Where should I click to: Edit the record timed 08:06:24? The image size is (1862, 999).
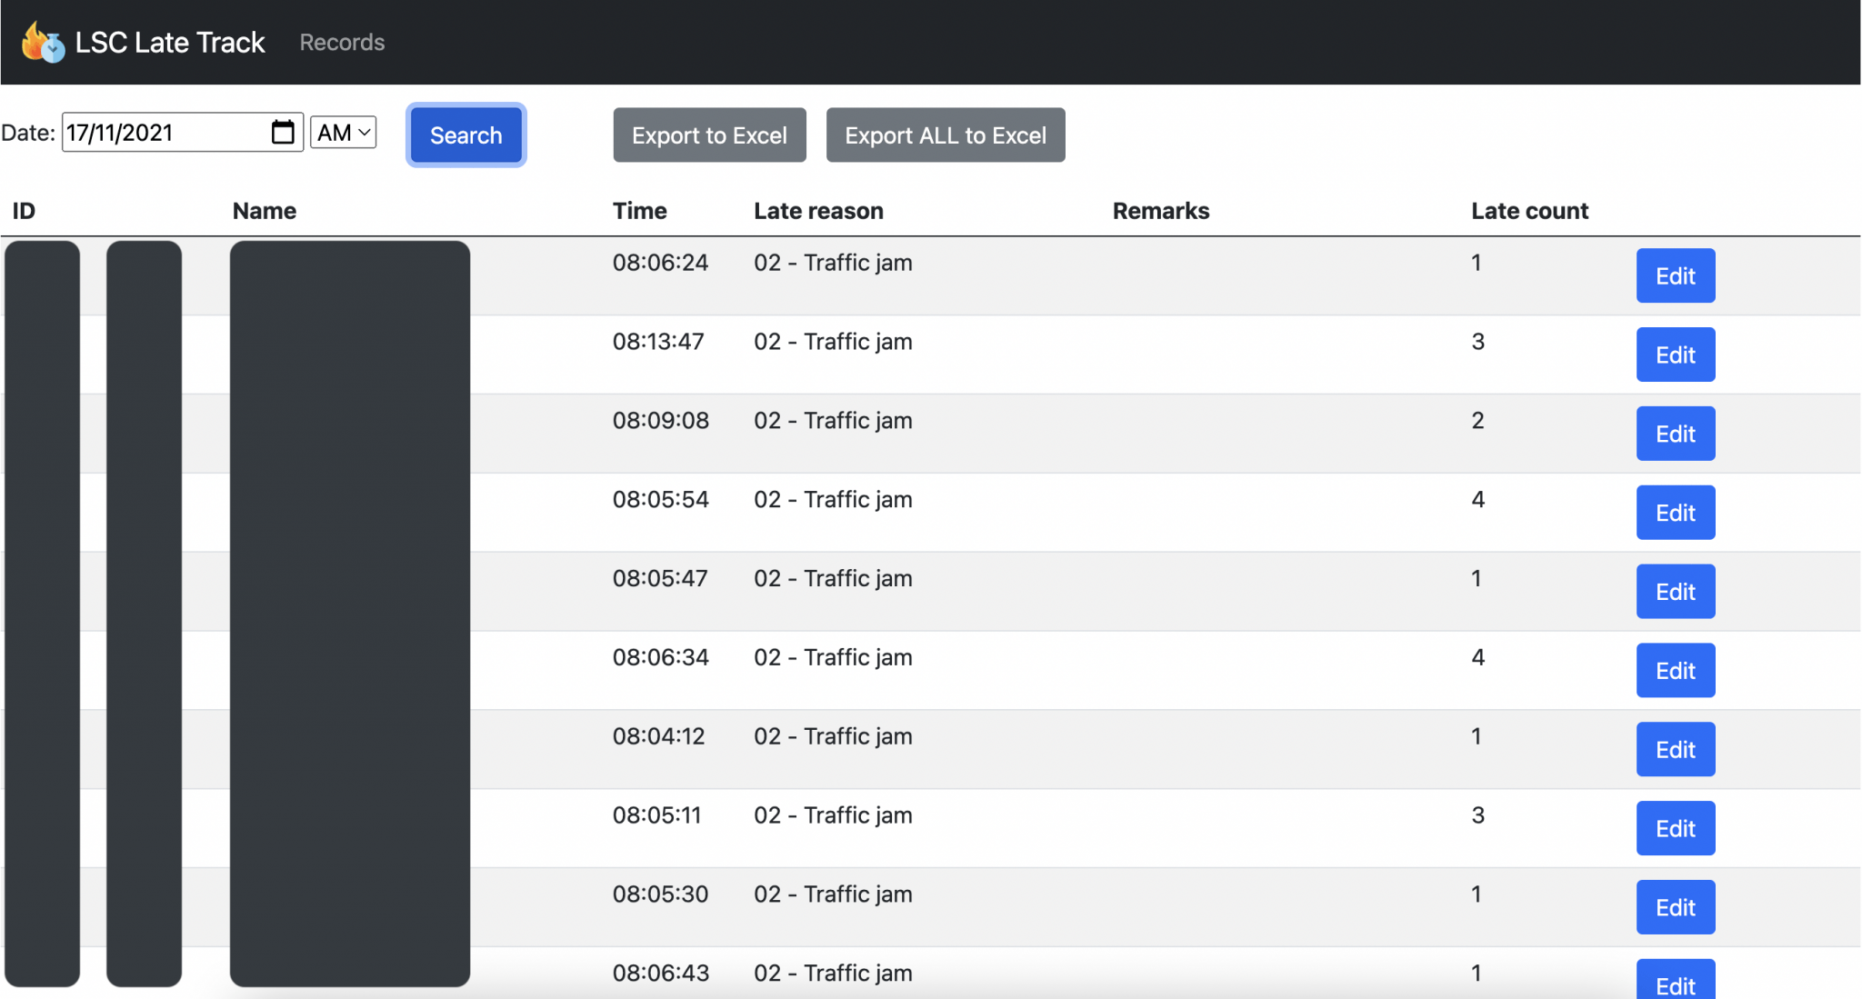coord(1674,275)
